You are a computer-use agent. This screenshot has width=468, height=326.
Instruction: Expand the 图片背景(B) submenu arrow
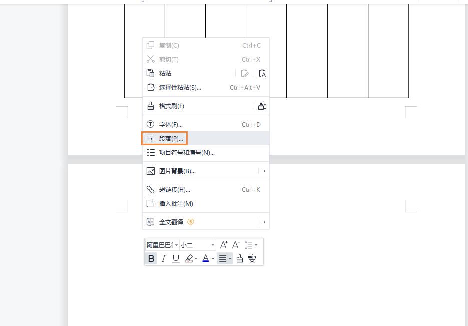point(264,171)
